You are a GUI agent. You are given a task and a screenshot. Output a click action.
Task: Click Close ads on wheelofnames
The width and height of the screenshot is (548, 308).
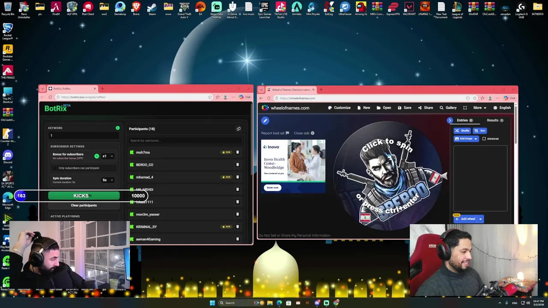(304, 133)
